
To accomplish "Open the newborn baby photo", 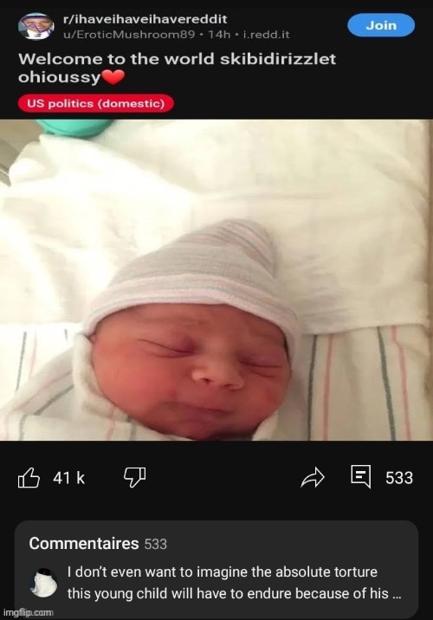I will [x=216, y=280].
